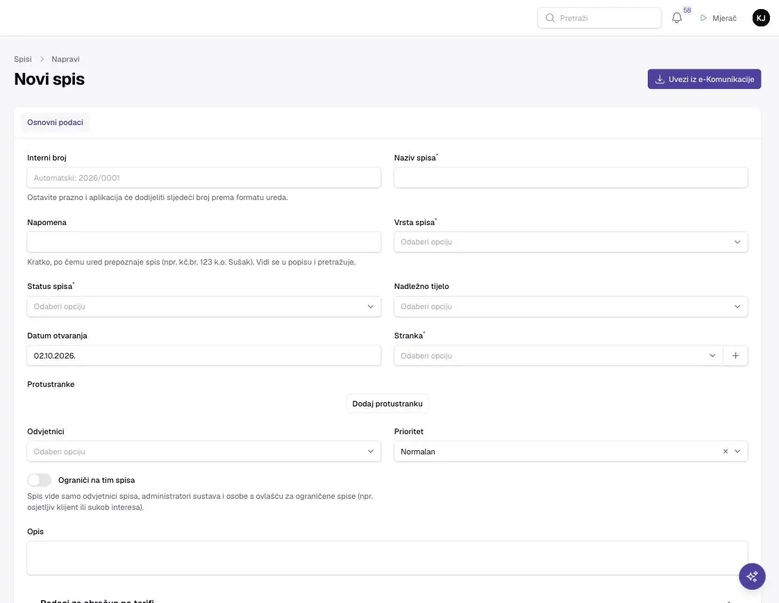Start the Mjerač timer play icon
Image resolution: width=779 pixels, height=603 pixels.
703,18
